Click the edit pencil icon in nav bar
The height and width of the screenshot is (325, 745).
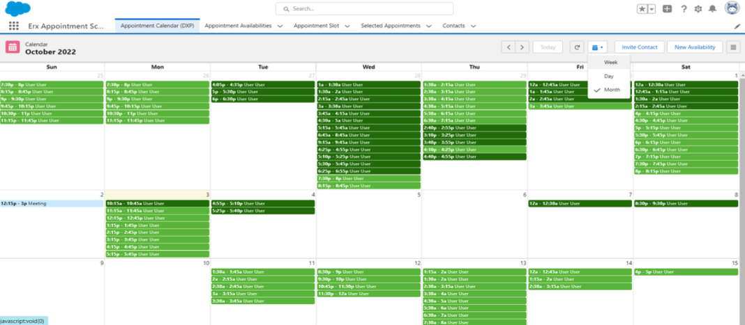click(x=737, y=26)
